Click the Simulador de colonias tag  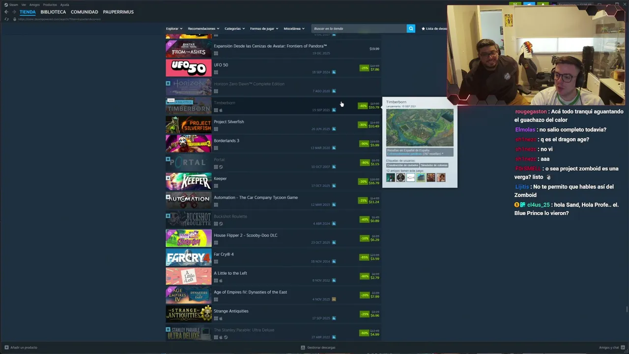click(434, 165)
